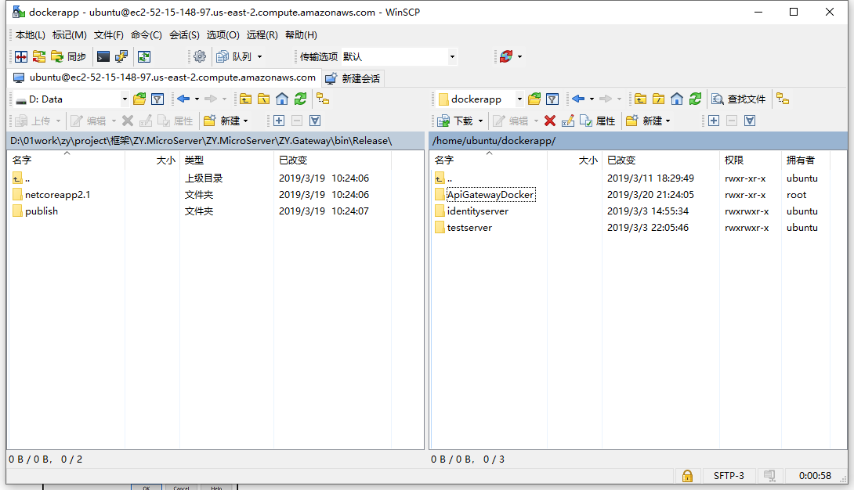Open the 帮助(H) menu

click(x=301, y=34)
